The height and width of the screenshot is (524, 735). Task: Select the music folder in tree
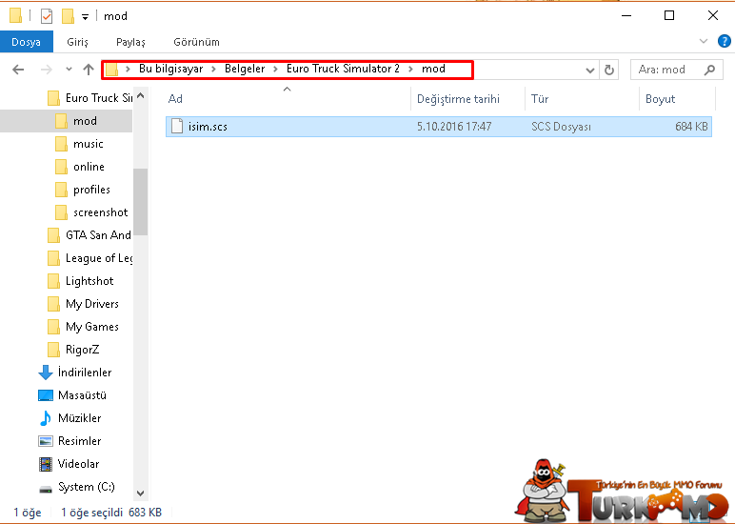tap(79, 144)
